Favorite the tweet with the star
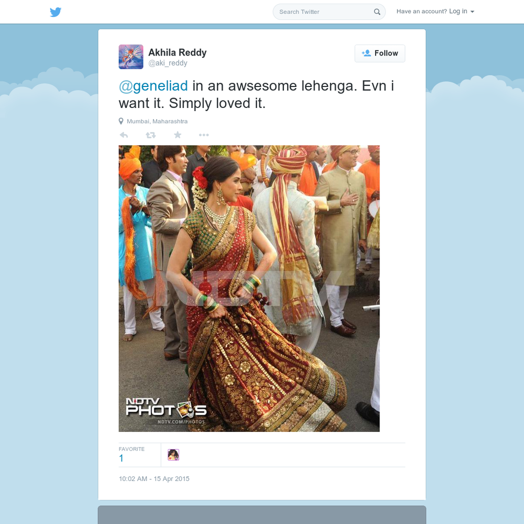524x524 pixels. point(178,135)
